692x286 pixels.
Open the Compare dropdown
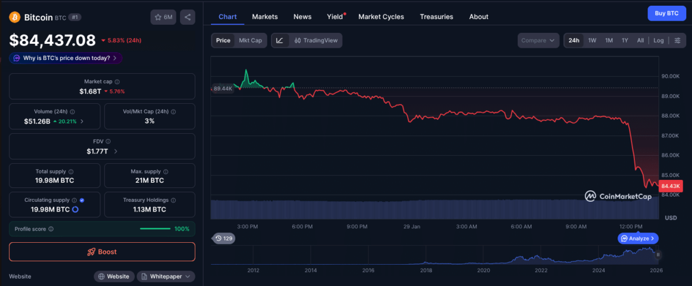[x=538, y=40]
